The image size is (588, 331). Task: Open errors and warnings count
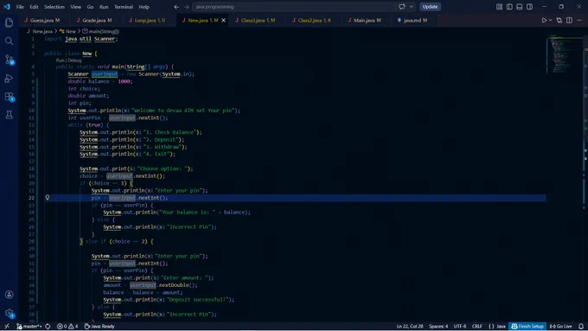point(67,327)
